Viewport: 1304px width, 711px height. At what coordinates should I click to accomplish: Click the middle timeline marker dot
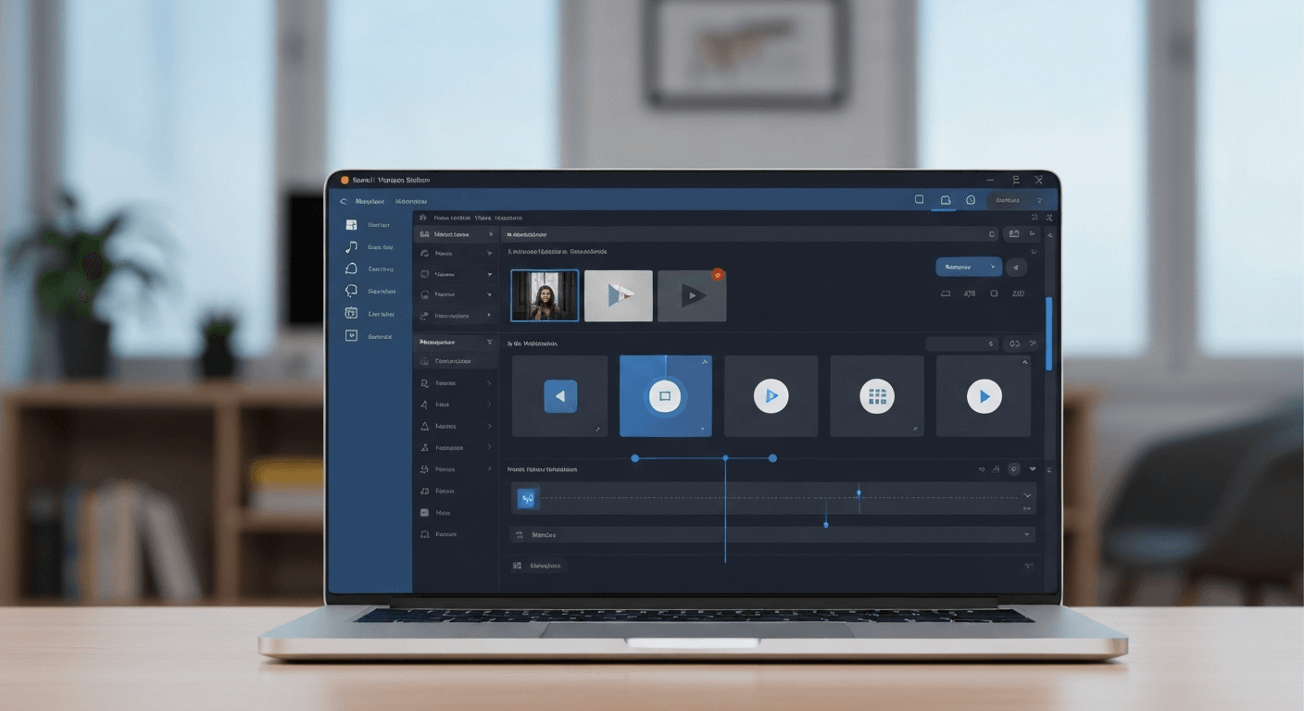pyautogui.click(x=726, y=457)
